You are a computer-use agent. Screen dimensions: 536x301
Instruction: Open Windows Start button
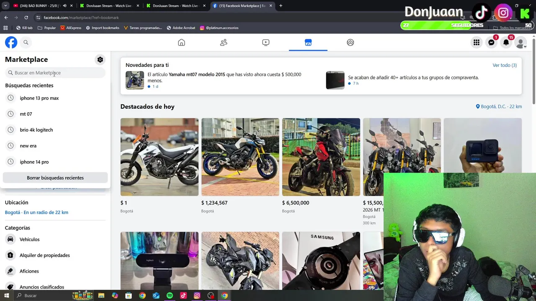[6, 296]
